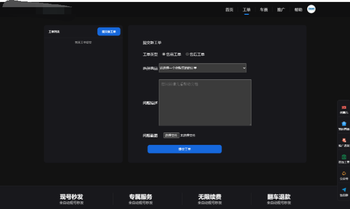This screenshot has height=209, width=350.
Task: Click the 专属服务 footer heading
Action: point(140,197)
